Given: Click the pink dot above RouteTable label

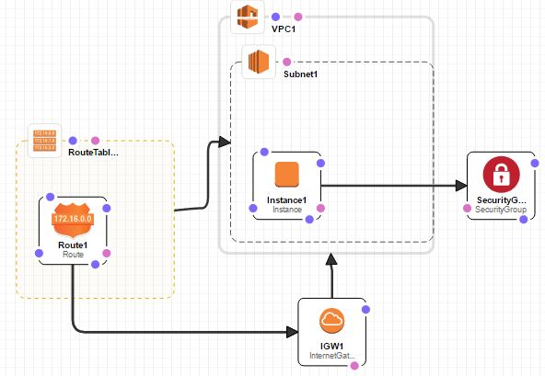Looking at the screenshot, I should coord(95,141).
